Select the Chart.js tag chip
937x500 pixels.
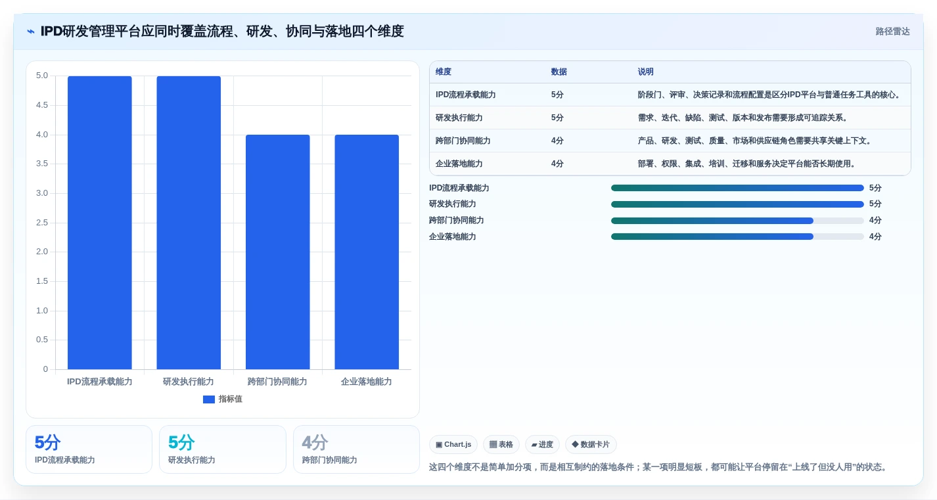click(x=453, y=445)
